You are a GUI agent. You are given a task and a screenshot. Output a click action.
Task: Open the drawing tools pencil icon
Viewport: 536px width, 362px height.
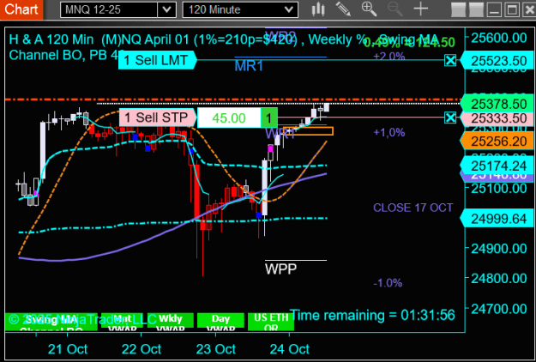click(344, 9)
